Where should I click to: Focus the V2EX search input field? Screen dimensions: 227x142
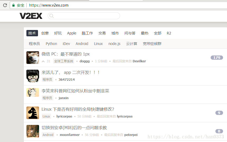[84, 16]
